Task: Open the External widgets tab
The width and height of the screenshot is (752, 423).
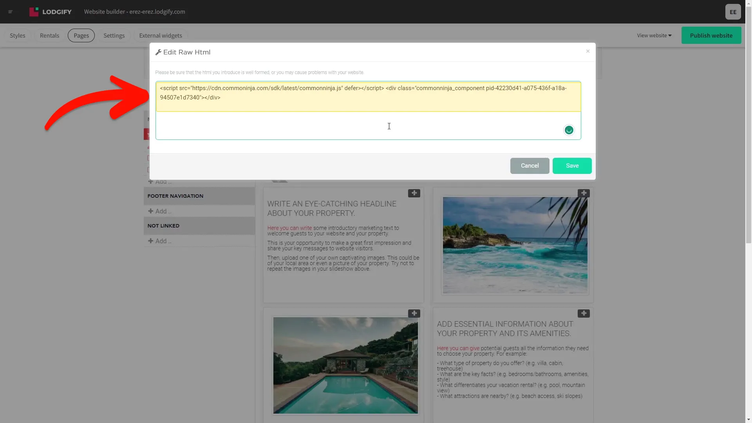Action: tap(161, 35)
